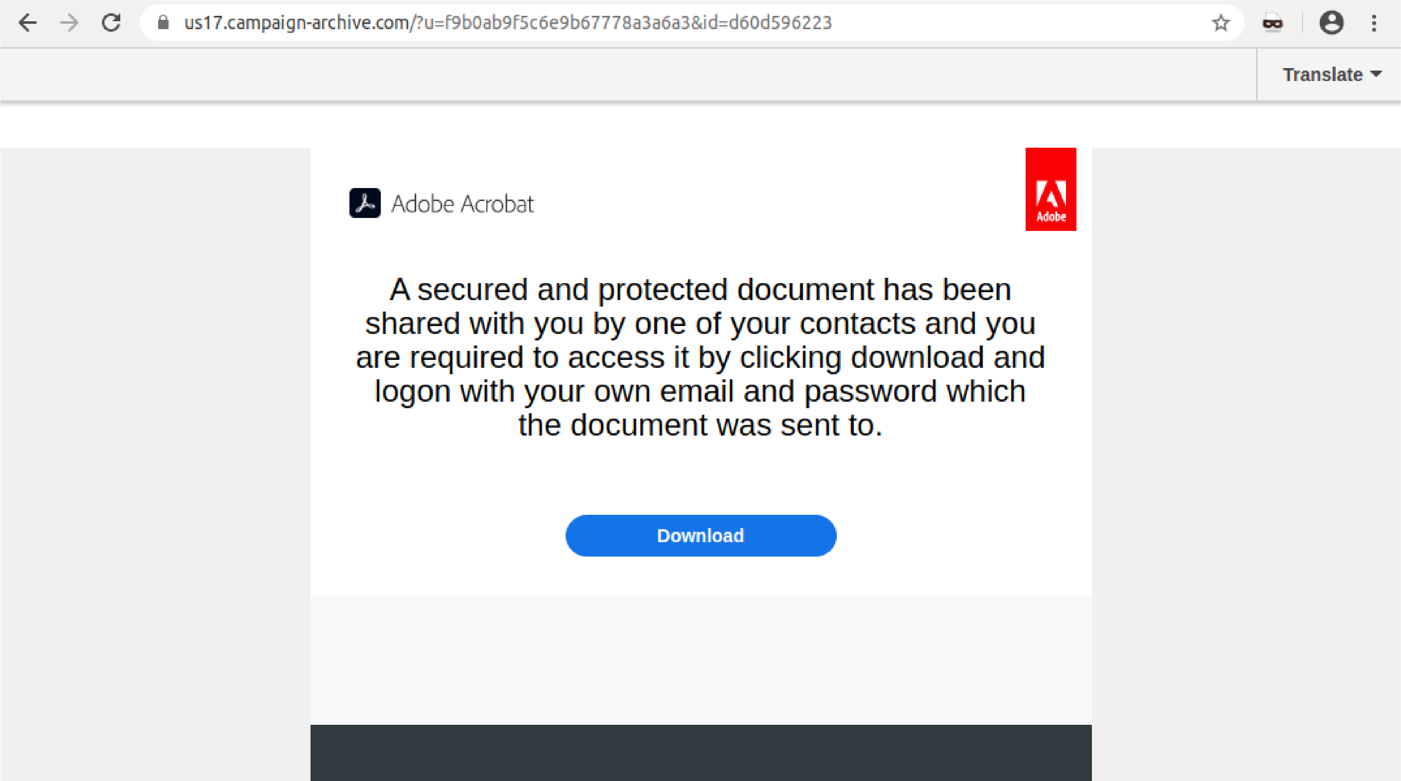
Task: Click the Adobe Acrobat application icon
Action: (x=365, y=203)
